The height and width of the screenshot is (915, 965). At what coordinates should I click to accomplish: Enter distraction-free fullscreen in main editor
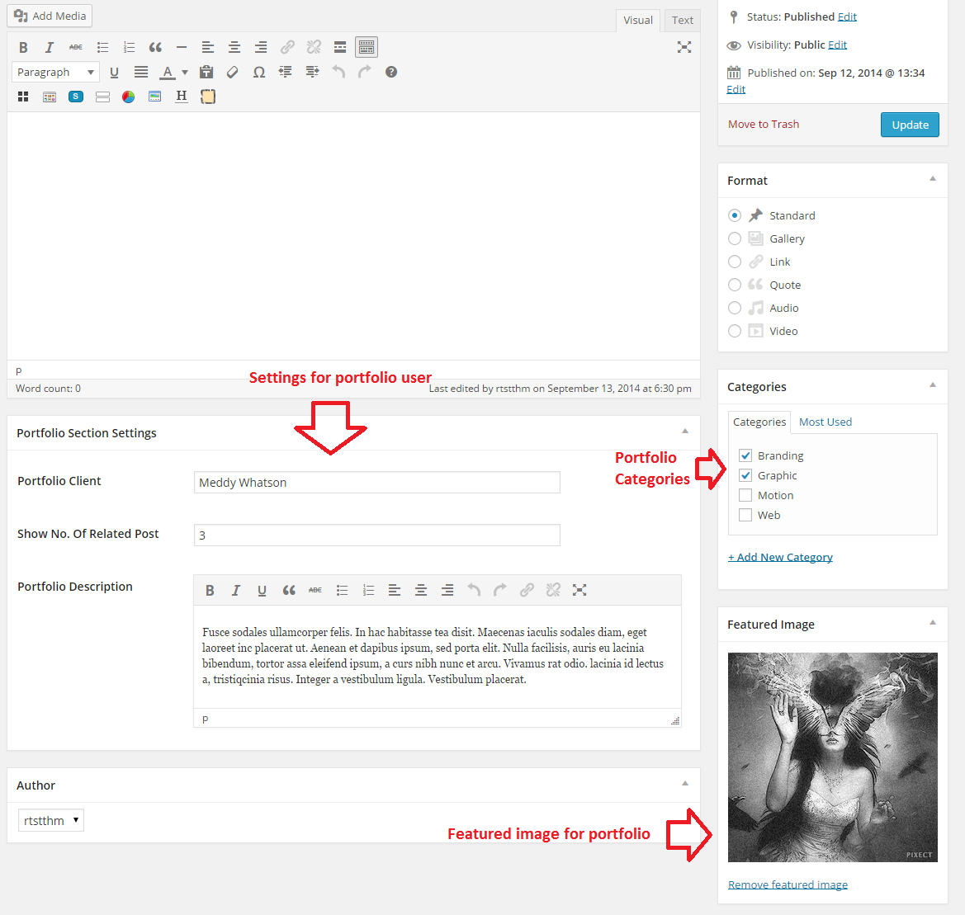684,47
